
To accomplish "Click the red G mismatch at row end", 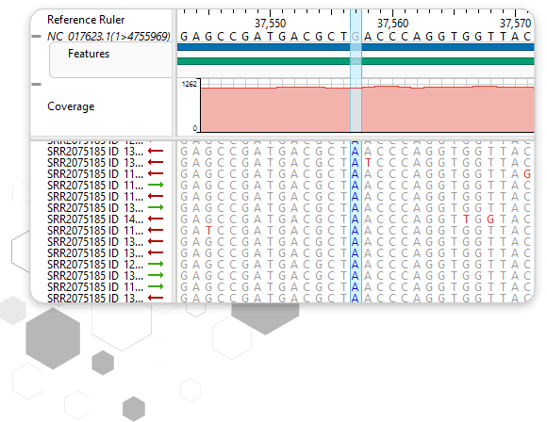I will [527, 174].
